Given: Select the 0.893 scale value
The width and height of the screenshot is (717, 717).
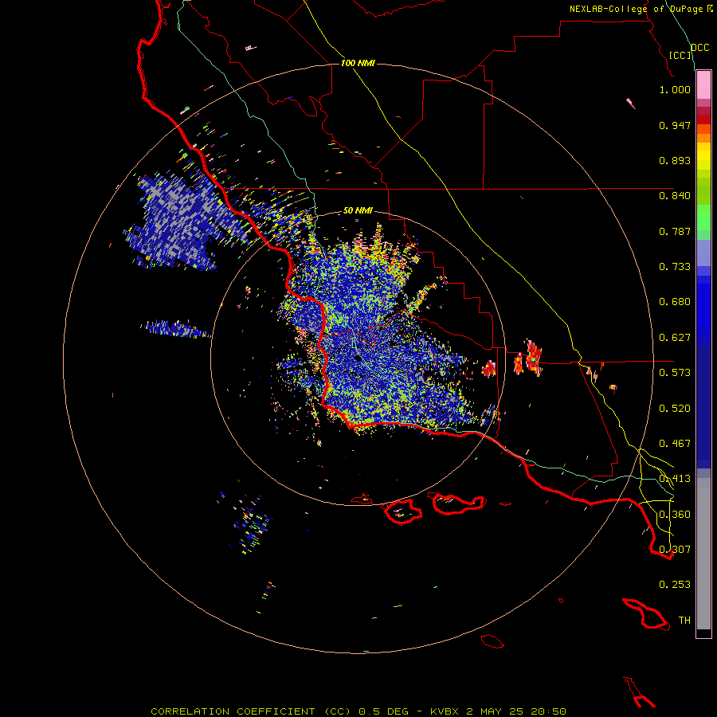Looking at the screenshot, I should point(675,160).
